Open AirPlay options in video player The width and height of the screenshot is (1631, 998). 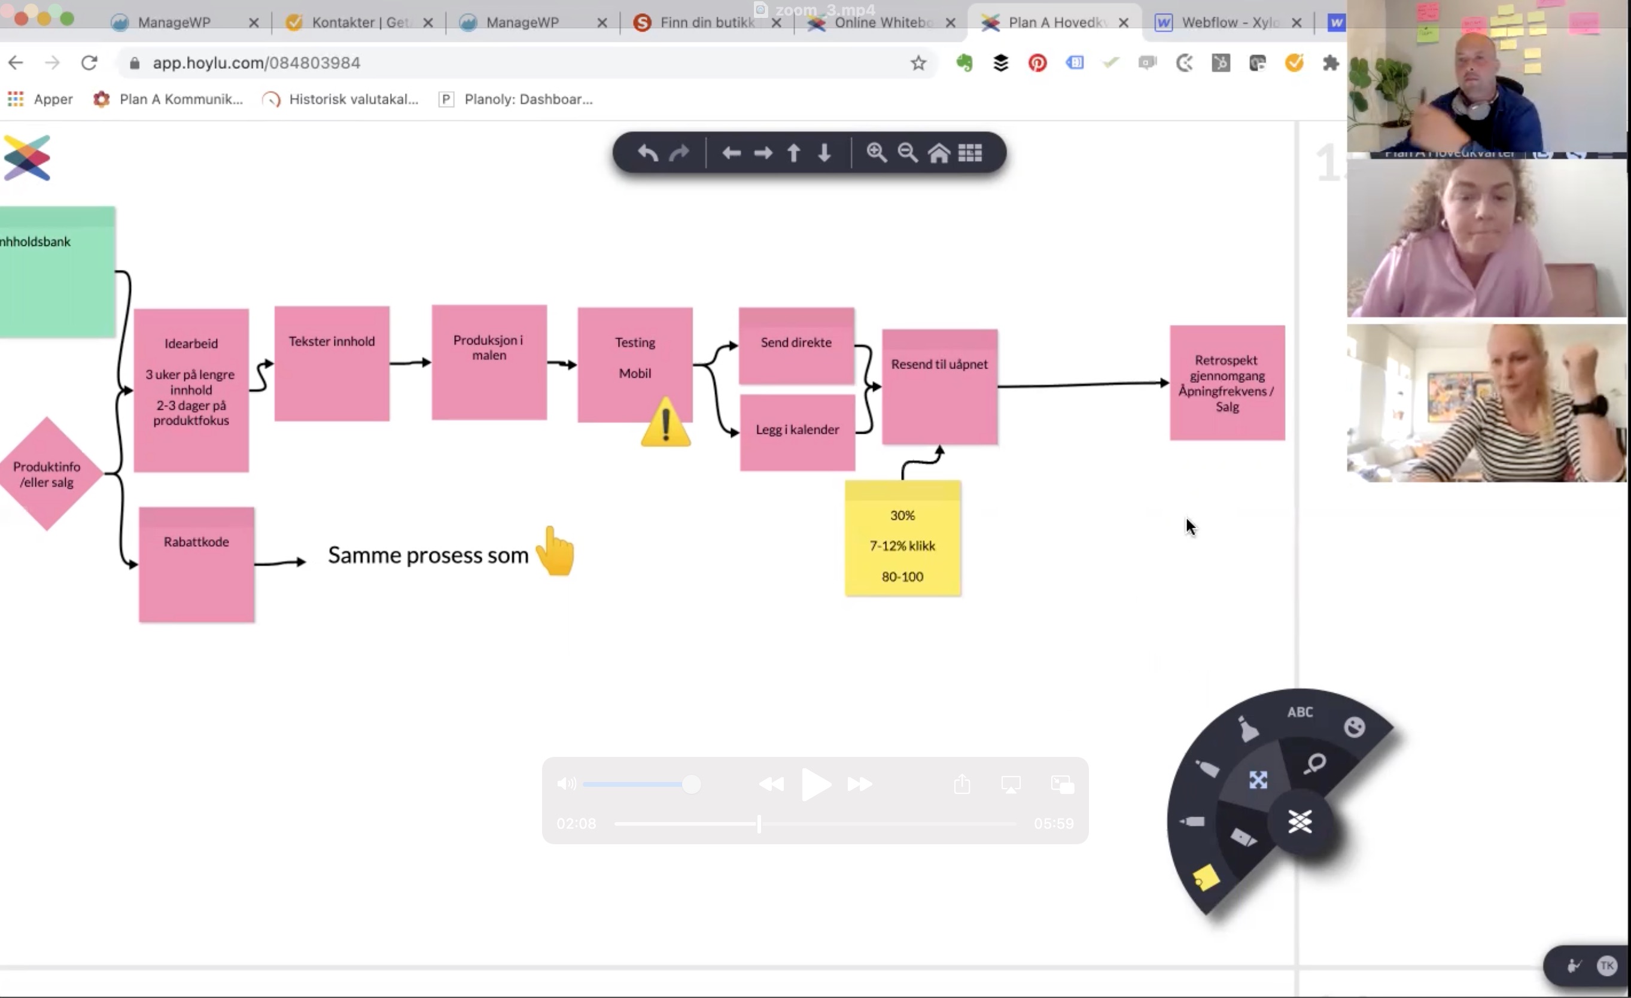point(1011,785)
